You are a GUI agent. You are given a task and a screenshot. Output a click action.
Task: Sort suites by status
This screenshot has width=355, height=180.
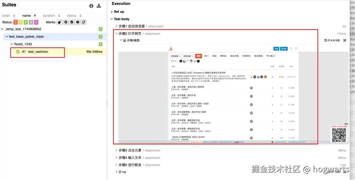click(x=74, y=15)
